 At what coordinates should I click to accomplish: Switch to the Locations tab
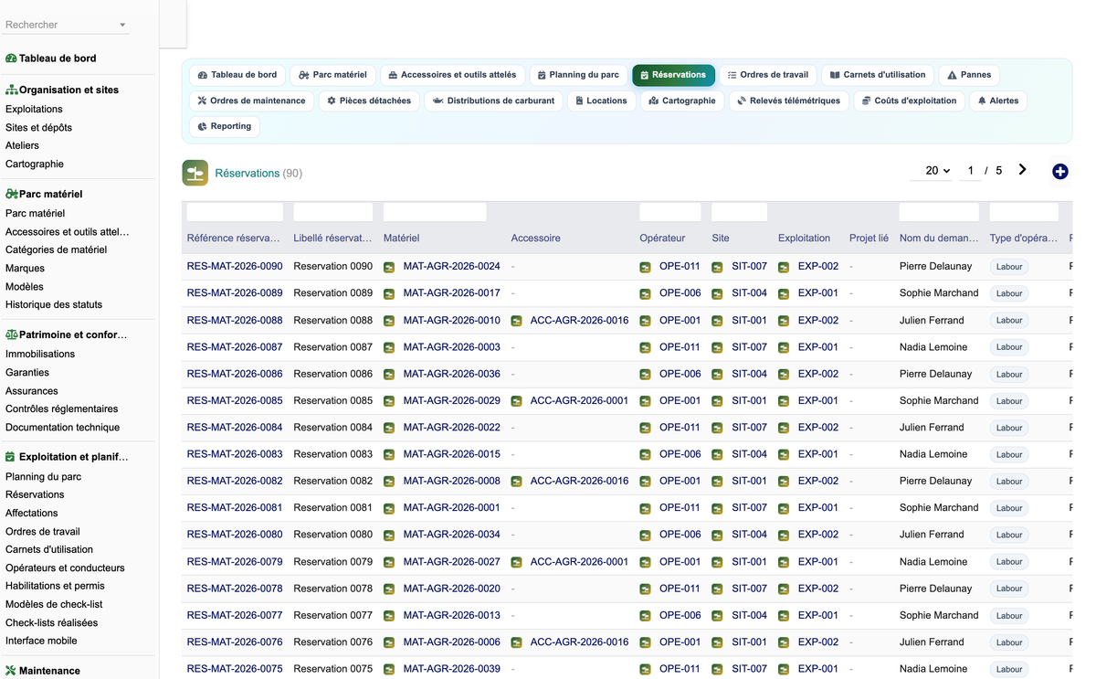click(x=601, y=101)
